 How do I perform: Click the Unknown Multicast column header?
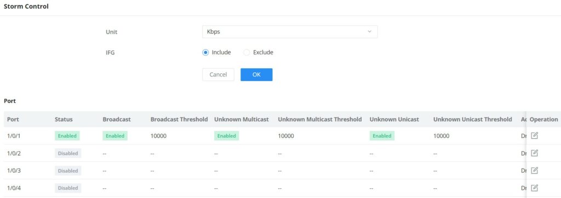click(242, 119)
